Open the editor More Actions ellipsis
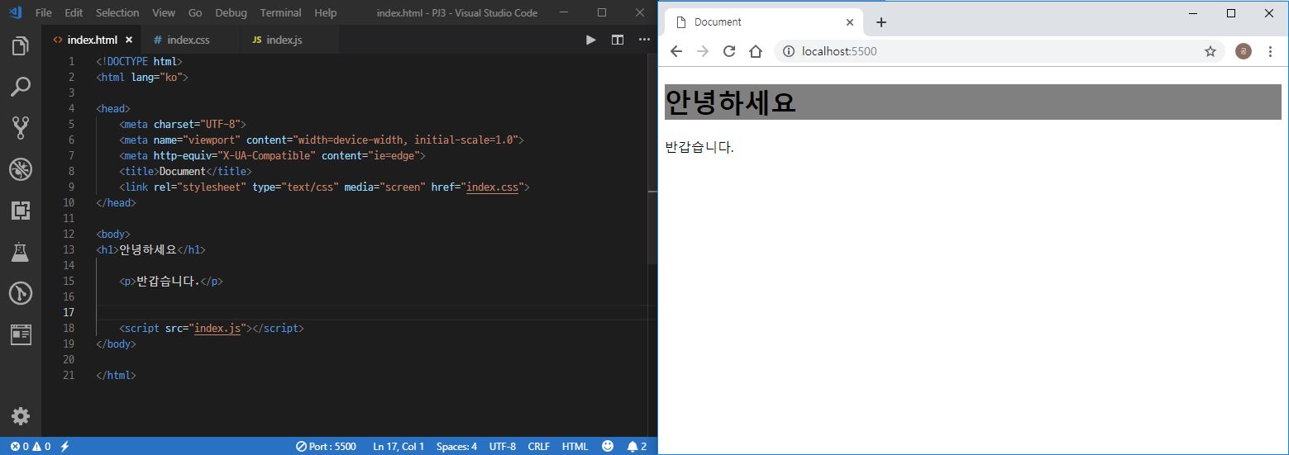 tap(643, 40)
